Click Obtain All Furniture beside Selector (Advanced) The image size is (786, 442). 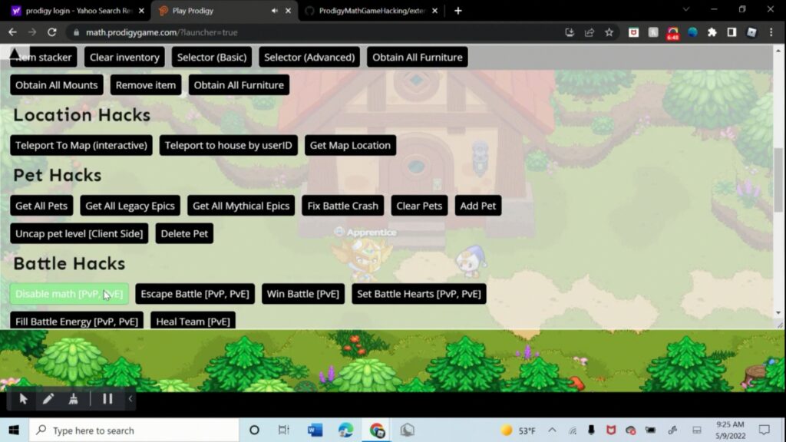[x=418, y=57]
